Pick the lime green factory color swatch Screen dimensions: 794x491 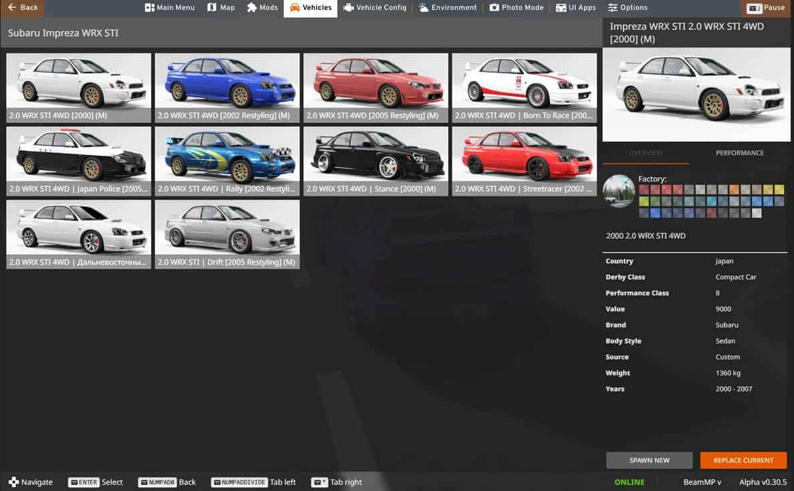click(644, 201)
